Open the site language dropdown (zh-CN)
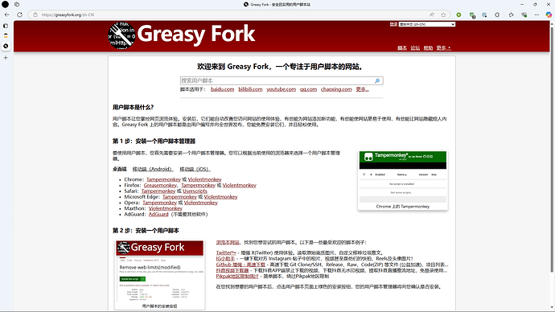 click(x=427, y=24)
